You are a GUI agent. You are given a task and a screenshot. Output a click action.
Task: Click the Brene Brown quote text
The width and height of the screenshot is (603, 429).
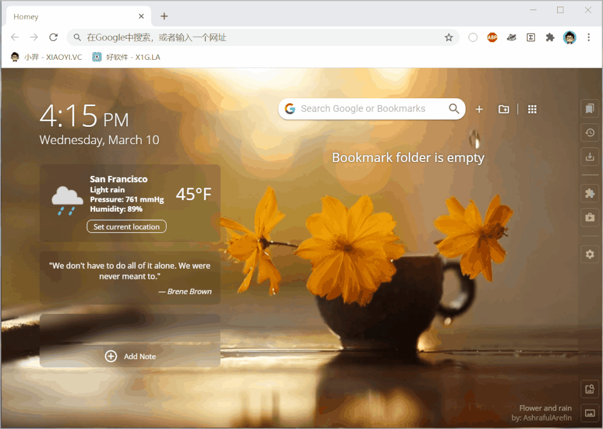tap(130, 271)
